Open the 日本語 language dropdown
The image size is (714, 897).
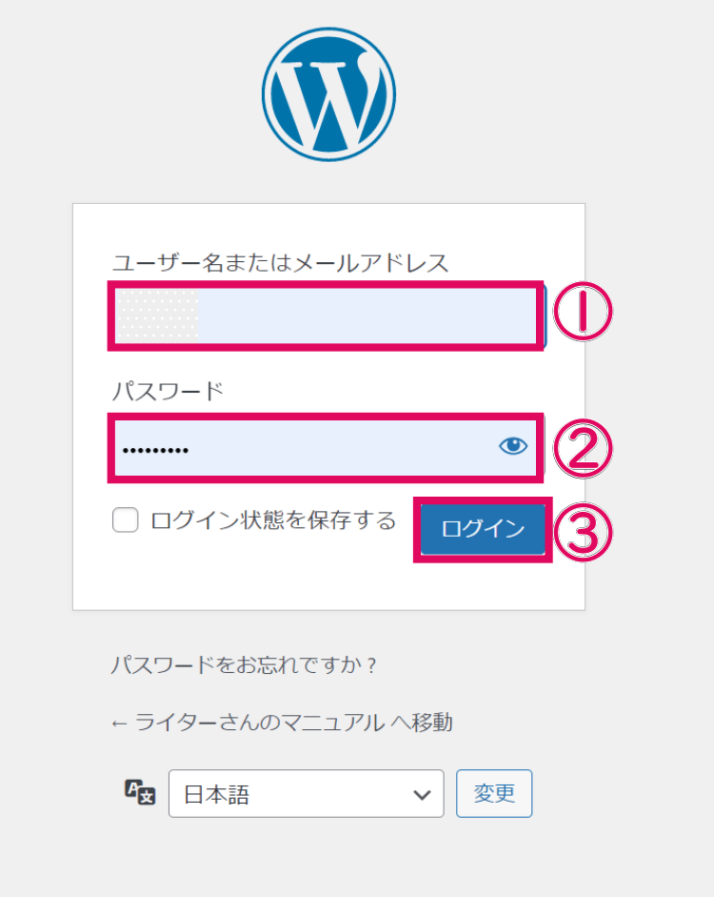306,794
